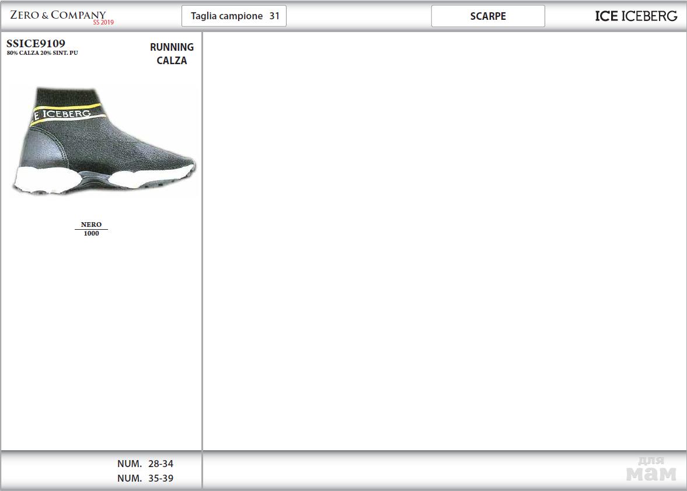This screenshot has height=491, width=687.
Task: Select the red SS 2019 season label
Action: 103,23
